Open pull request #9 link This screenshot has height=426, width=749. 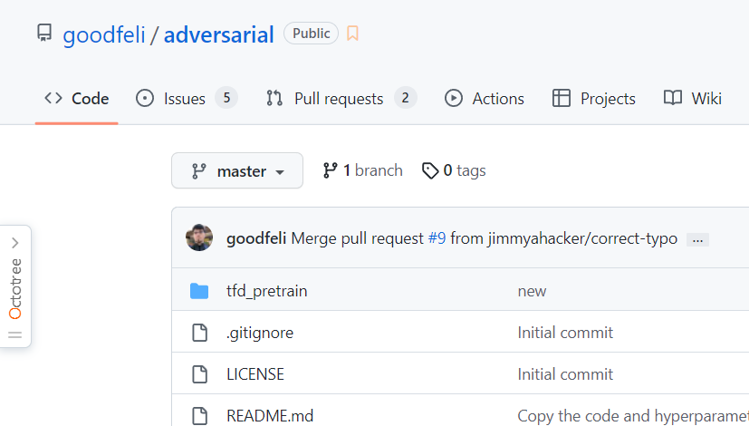(x=437, y=239)
